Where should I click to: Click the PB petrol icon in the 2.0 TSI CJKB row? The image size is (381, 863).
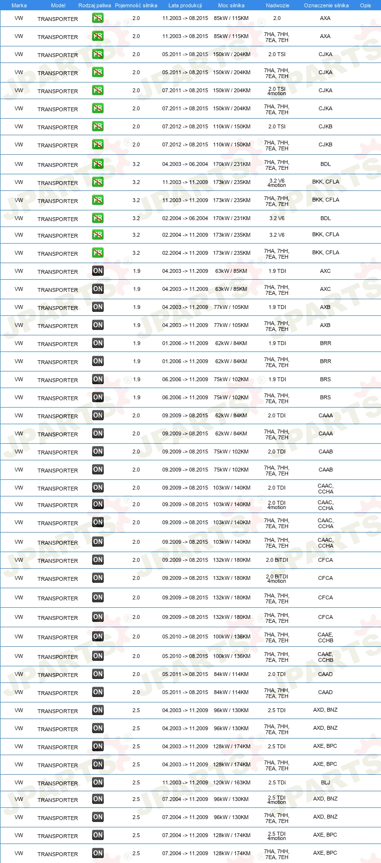pyautogui.click(x=98, y=126)
